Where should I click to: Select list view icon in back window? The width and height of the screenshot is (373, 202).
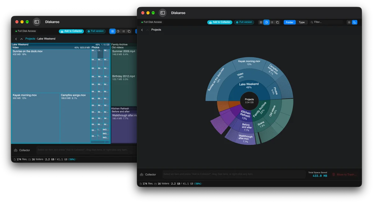point(124,31)
